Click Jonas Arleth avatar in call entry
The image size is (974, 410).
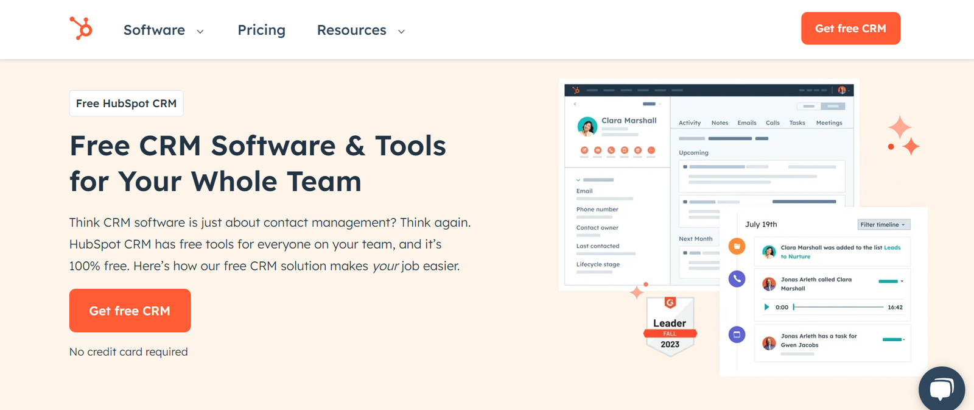769,284
